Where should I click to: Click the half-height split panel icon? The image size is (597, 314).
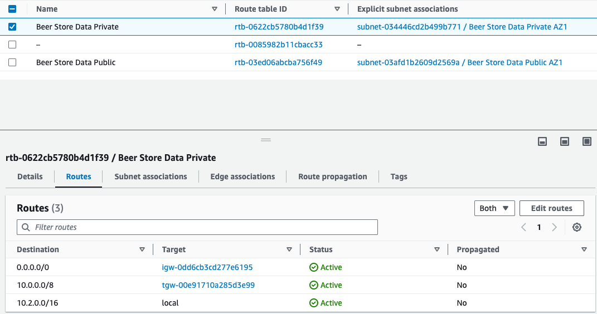pos(564,142)
